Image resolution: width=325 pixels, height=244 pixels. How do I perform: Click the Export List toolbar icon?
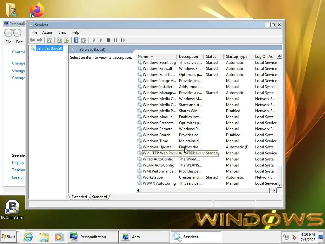[67, 40]
